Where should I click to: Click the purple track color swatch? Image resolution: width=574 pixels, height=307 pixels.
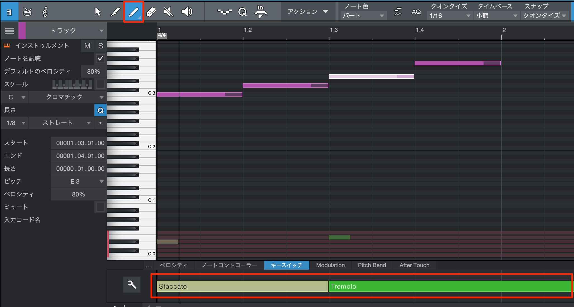pyautogui.click(x=22, y=31)
